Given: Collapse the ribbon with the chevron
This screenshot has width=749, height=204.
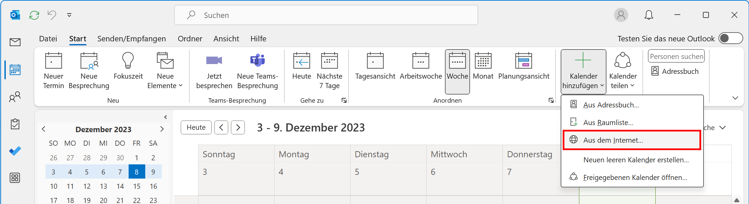Looking at the screenshot, I should click(735, 98).
